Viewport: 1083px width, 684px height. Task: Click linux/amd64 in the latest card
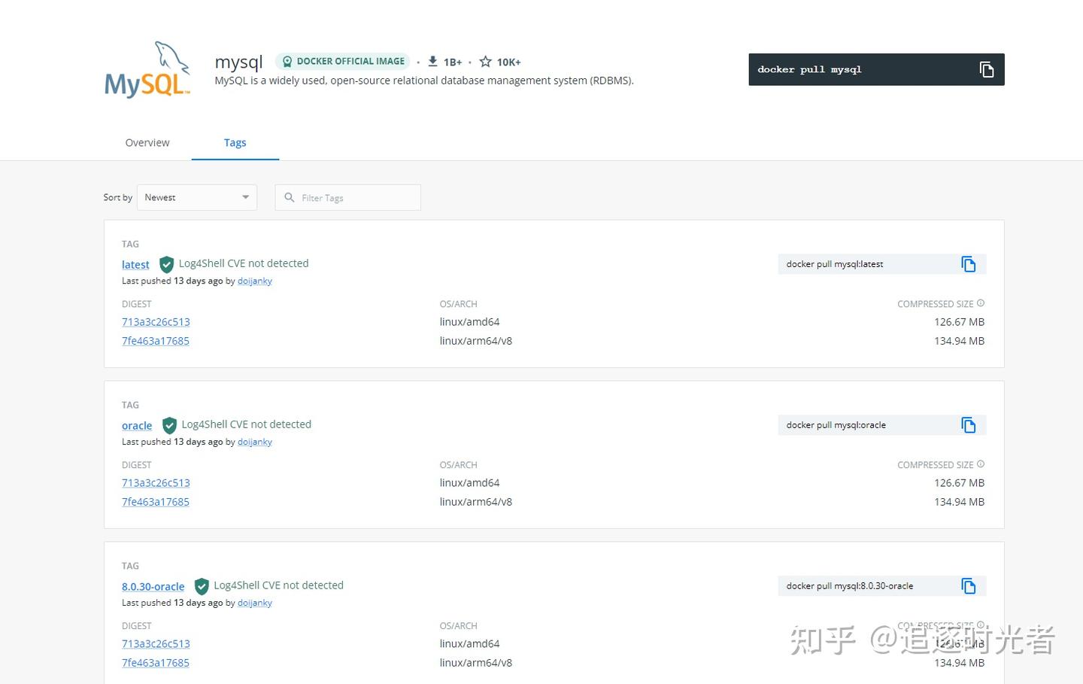470,321
